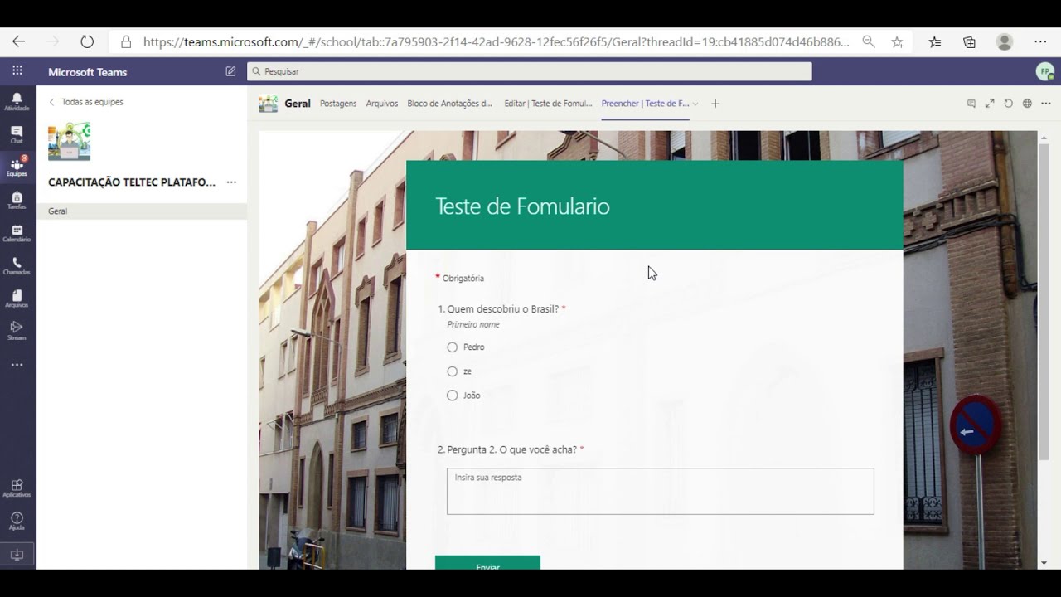Select the João option
1061x597 pixels.
point(452,396)
